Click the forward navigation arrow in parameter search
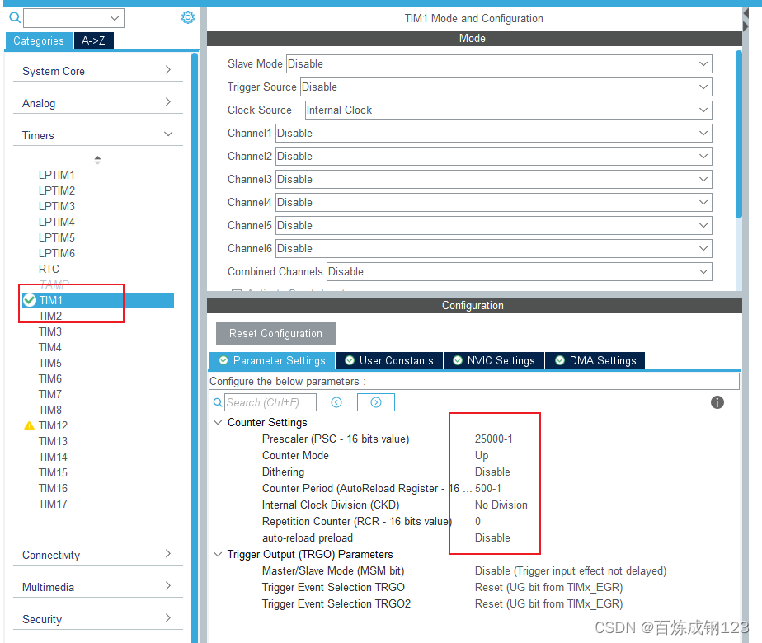Viewport: 762px width, 643px height. click(375, 401)
